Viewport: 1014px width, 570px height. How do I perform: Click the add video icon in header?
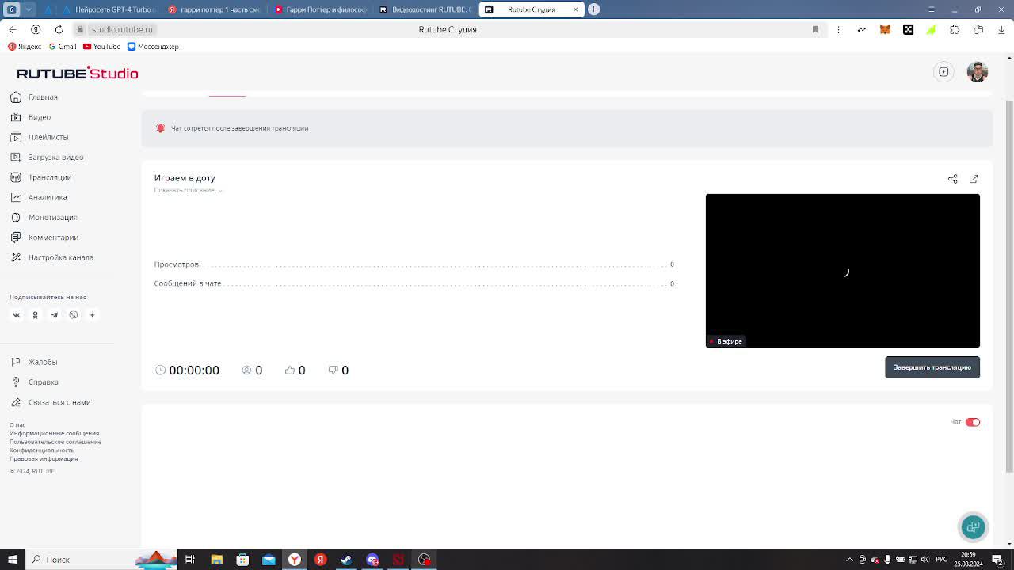point(943,72)
